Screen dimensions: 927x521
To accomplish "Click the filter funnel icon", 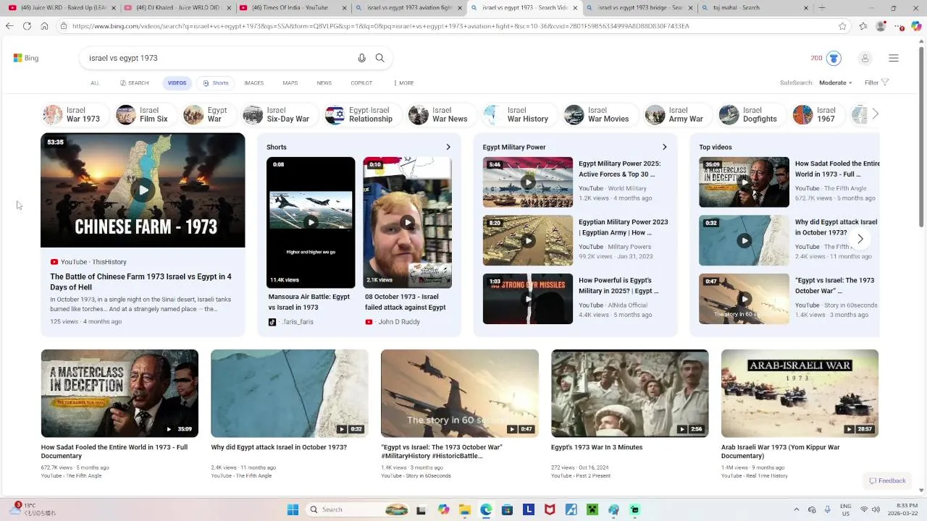I will tap(885, 82).
